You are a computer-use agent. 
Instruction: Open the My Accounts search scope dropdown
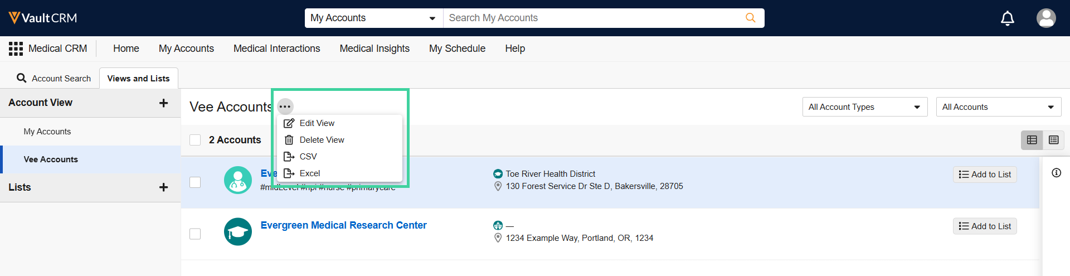pos(373,18)
